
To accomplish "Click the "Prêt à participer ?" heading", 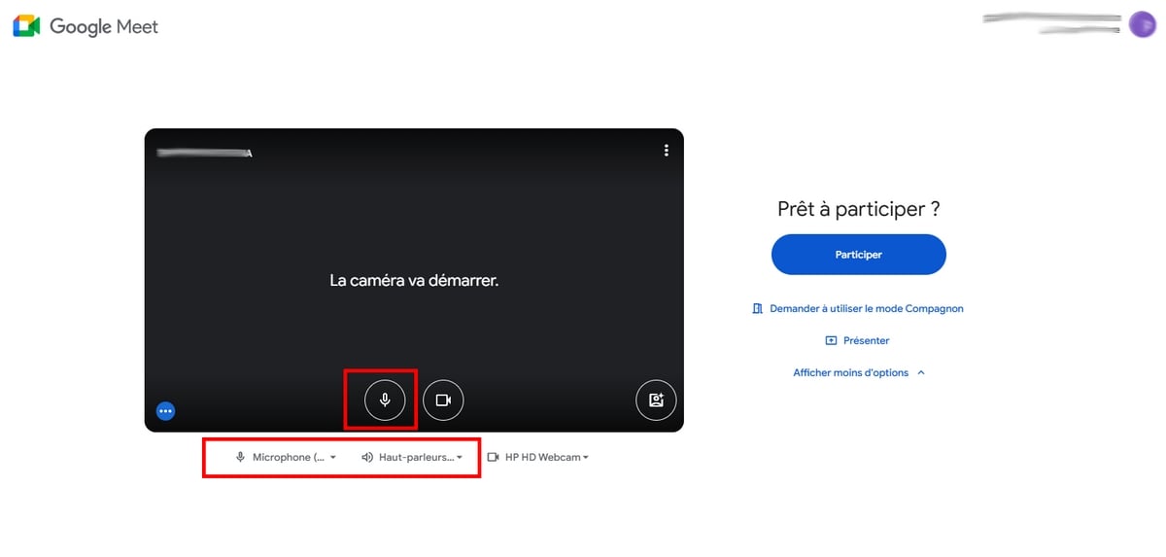I will coord(859,209).
